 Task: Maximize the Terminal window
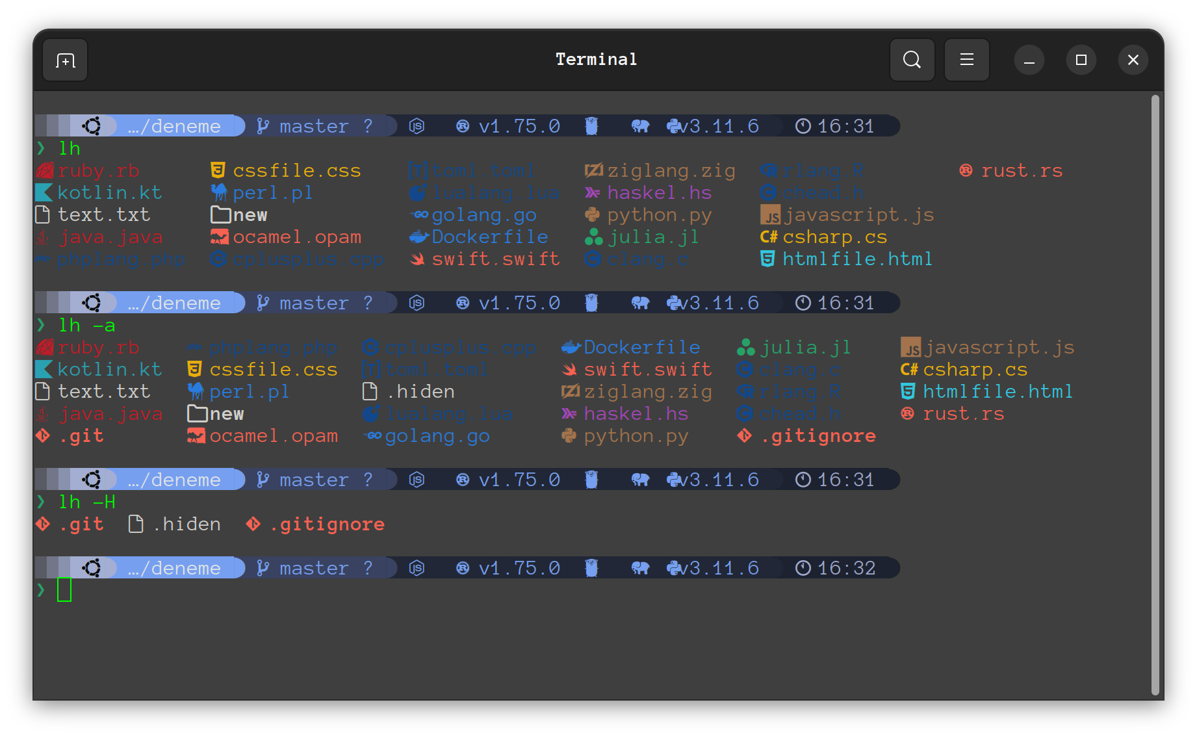1081,60
